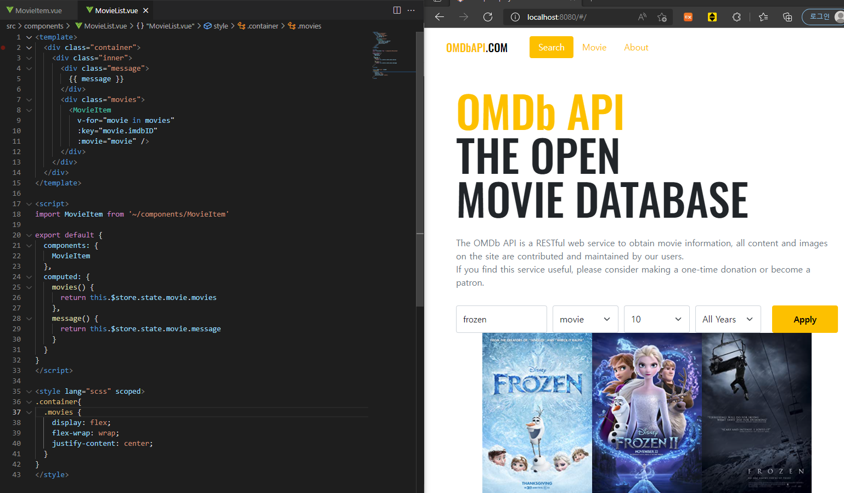Open the About nav link
Viewport: 844px width, 493px height.
(636, 47)
